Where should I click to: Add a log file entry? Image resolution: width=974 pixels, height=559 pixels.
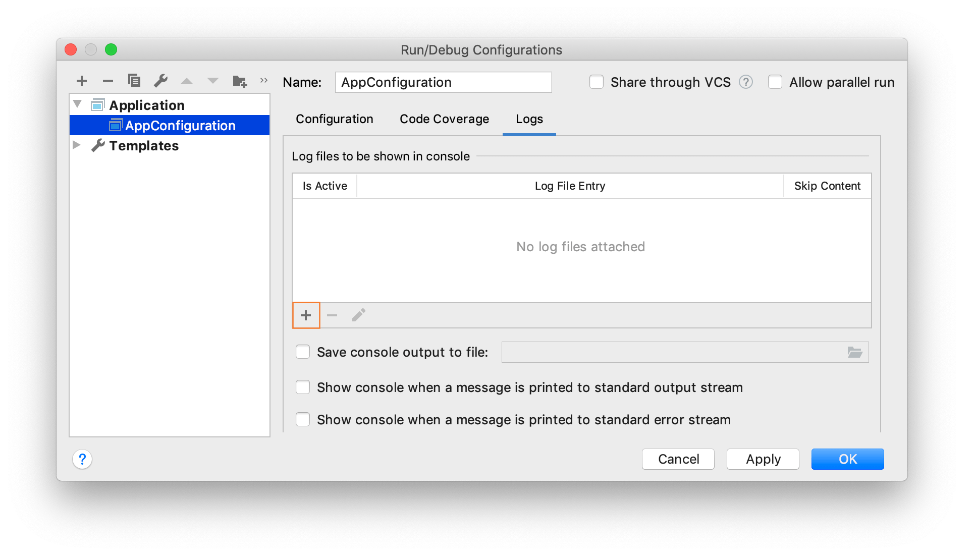tap(306, 315)
